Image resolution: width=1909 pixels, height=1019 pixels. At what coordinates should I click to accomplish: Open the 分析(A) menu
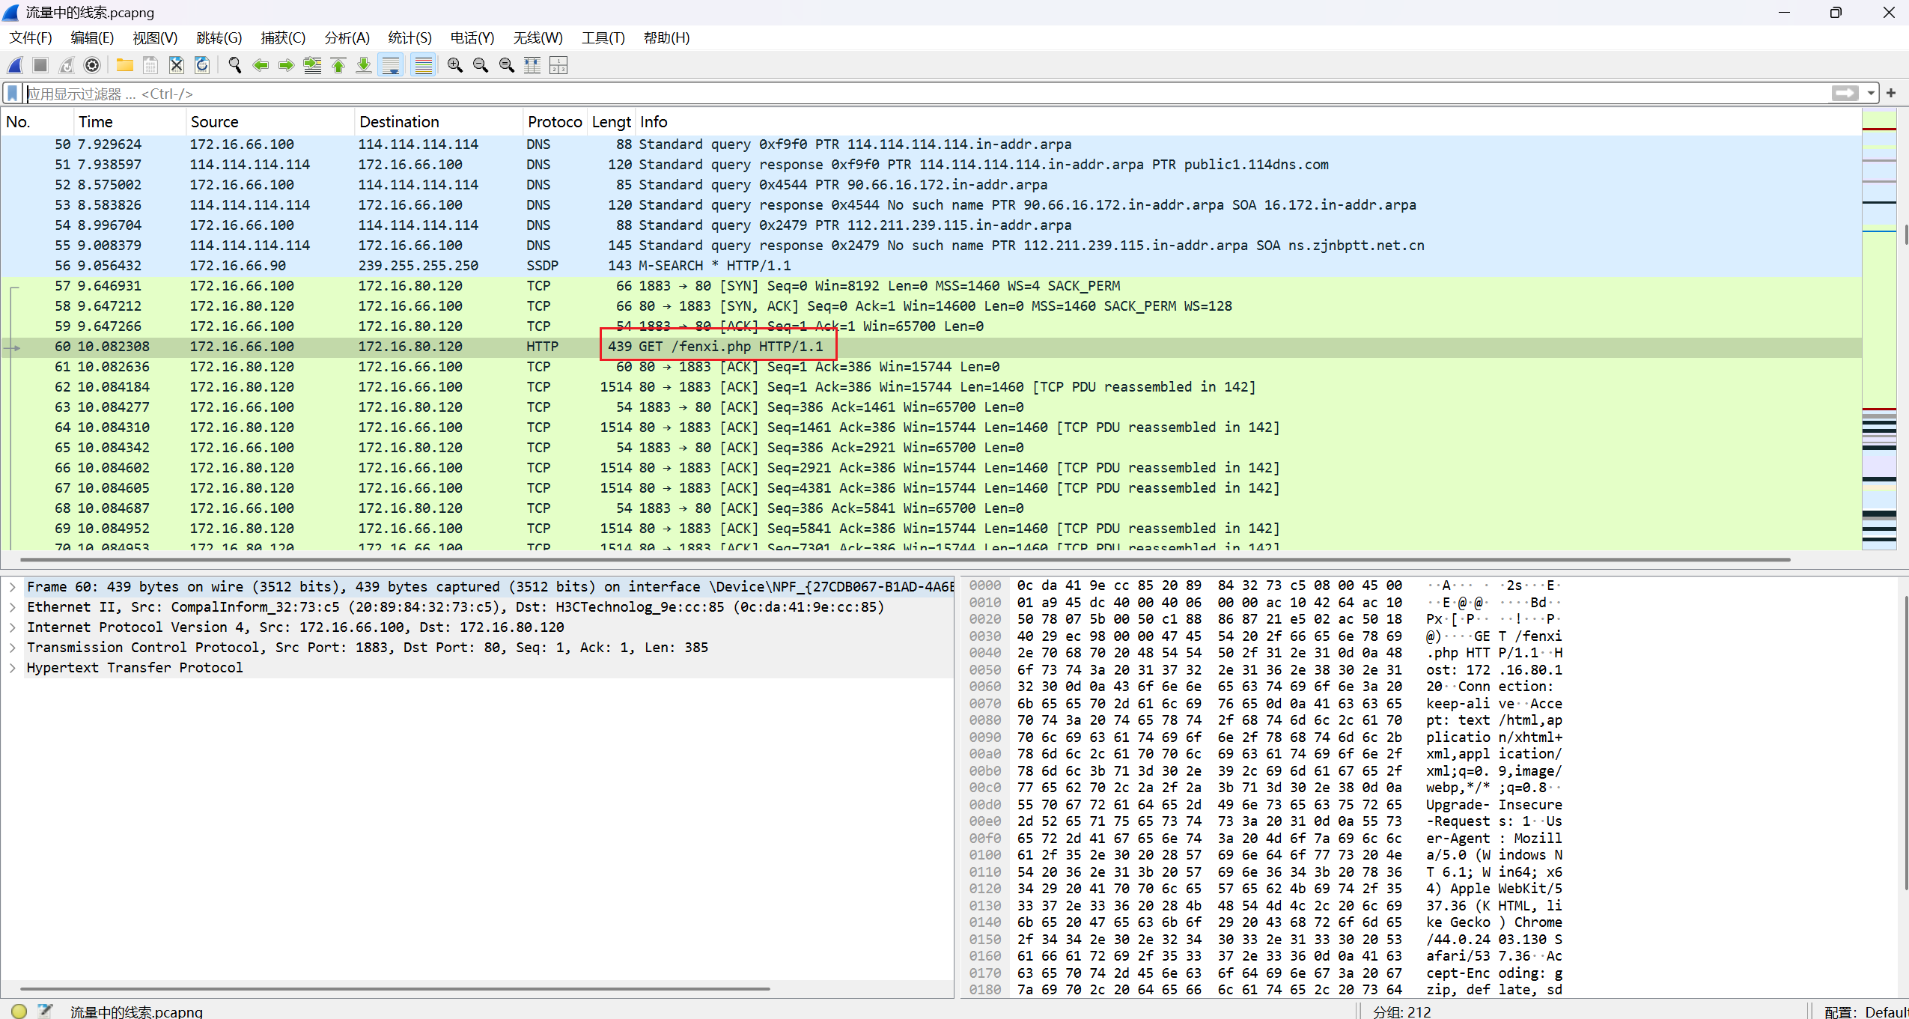point(347,38)
